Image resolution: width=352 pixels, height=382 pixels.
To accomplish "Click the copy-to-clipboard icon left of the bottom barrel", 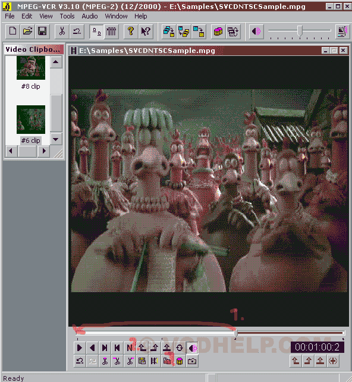I will [167, 361].
